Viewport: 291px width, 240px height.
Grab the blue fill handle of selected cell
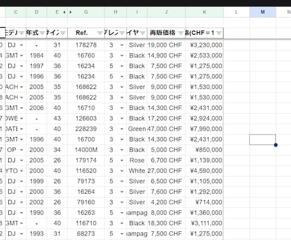tap(276, 145)
